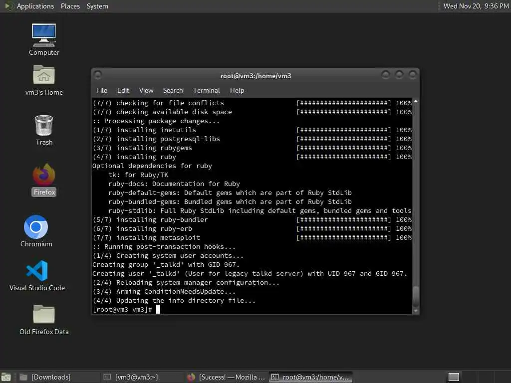The image size is (511, 383).
Task: Click "Creating group '_talkd'" line
Action: [x=166, y=265]
